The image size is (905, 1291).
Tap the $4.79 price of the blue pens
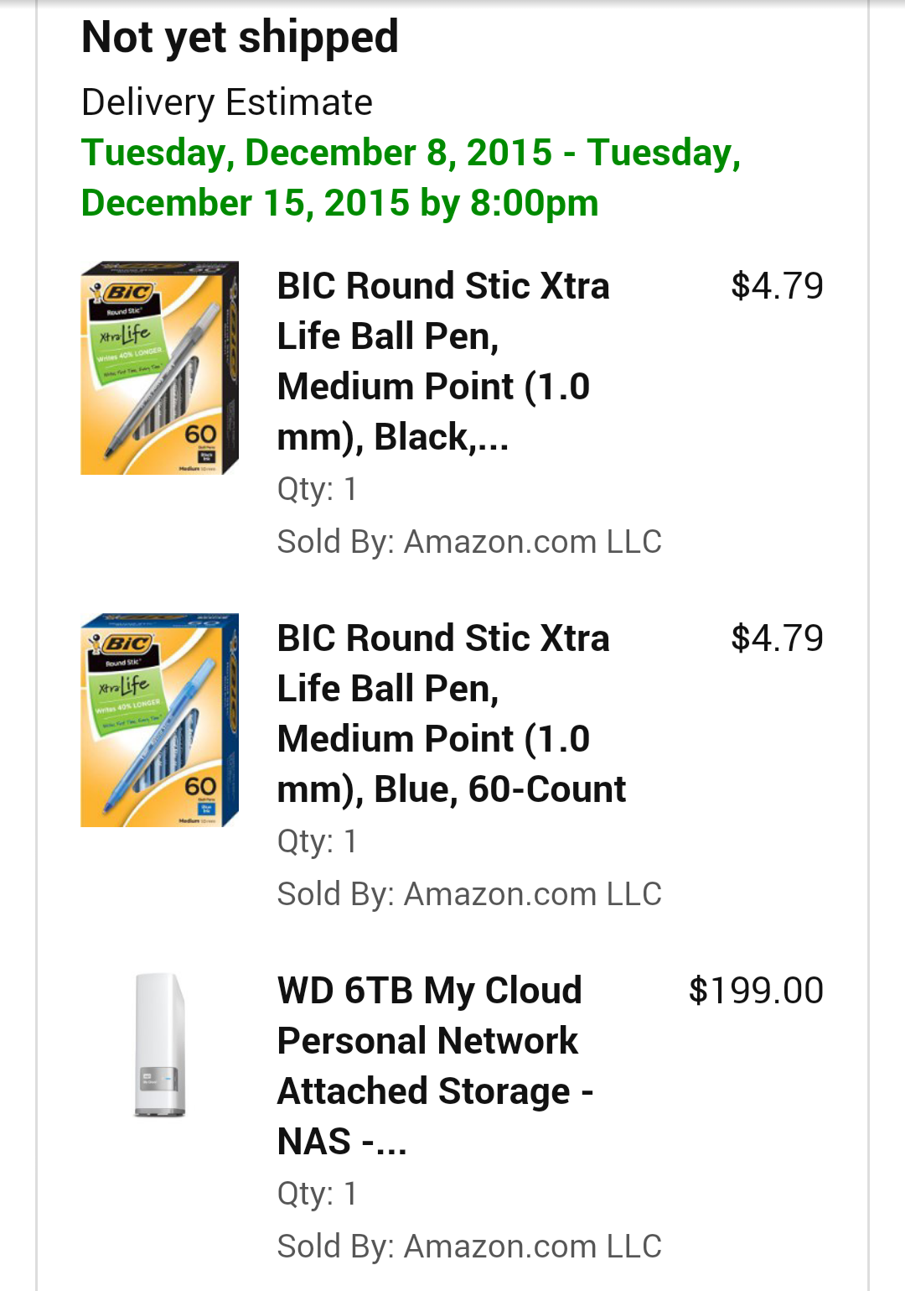coord(777,638)
